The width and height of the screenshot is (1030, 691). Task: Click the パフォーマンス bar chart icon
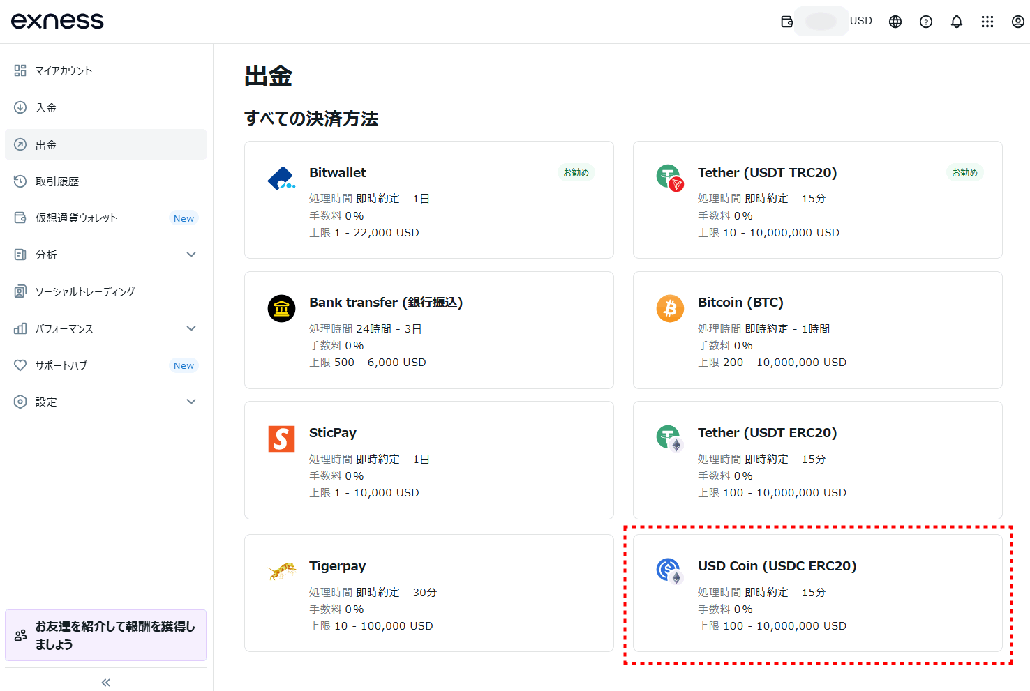click(20, 328)
